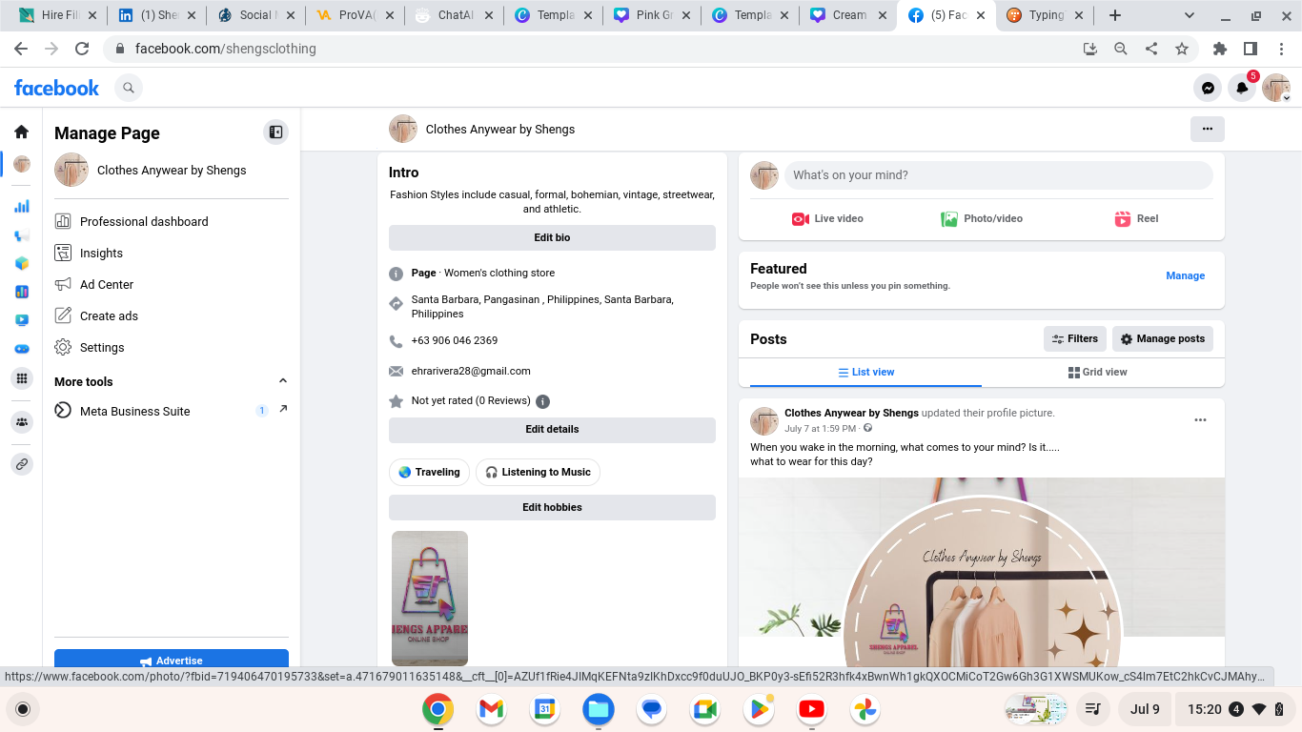Open the Files app from the shelf

(x=599, y=709)
